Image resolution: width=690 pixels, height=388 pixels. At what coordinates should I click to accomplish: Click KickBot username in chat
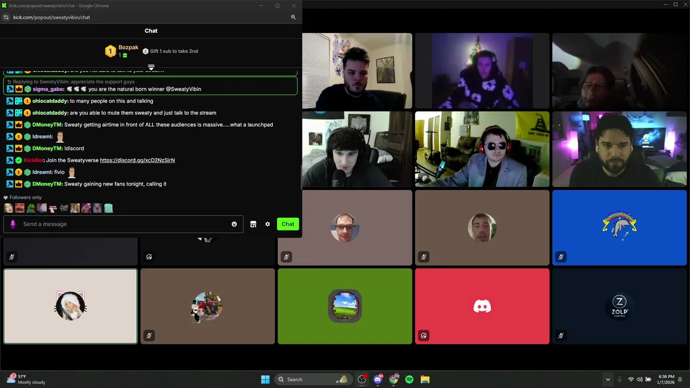[x=33, y=161]
